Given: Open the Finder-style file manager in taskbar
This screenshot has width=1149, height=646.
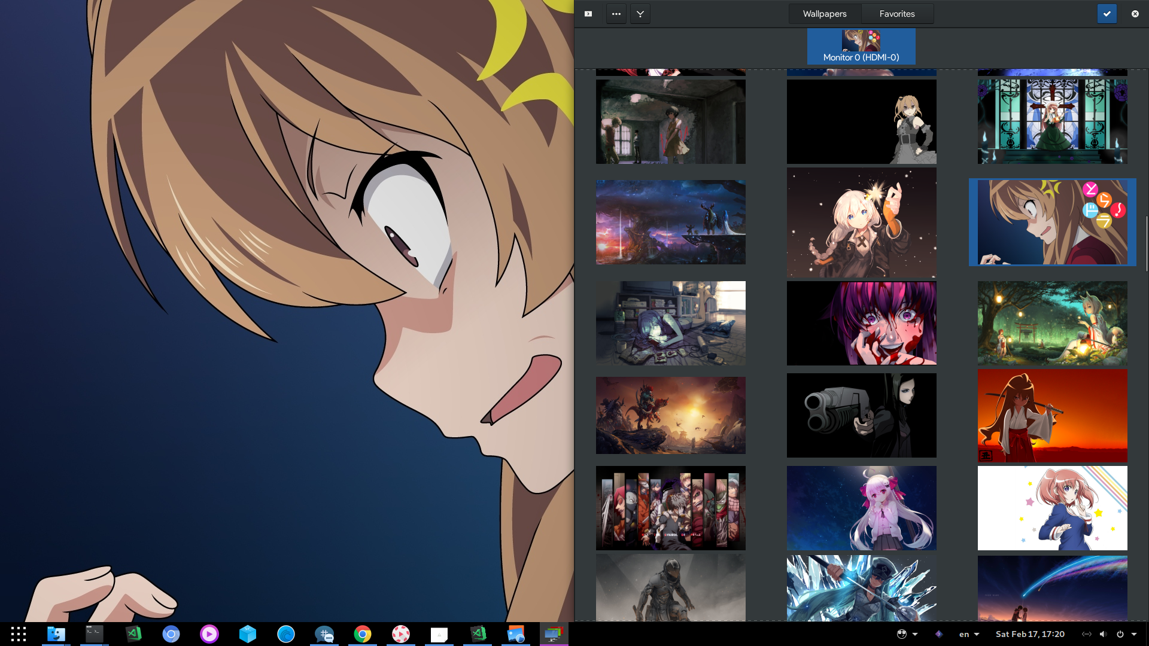Looking at the screenshot, I should pyautogui.click(x=56, y=634).
